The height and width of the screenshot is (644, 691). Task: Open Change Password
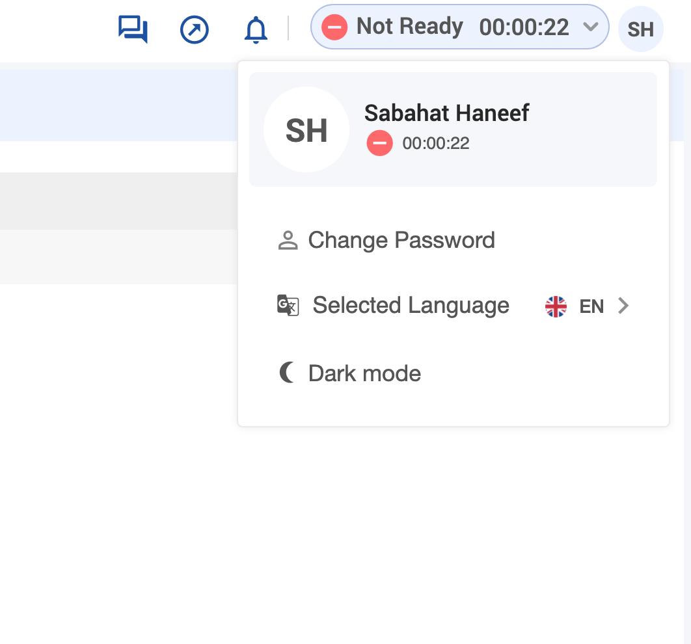click(401, 239)
